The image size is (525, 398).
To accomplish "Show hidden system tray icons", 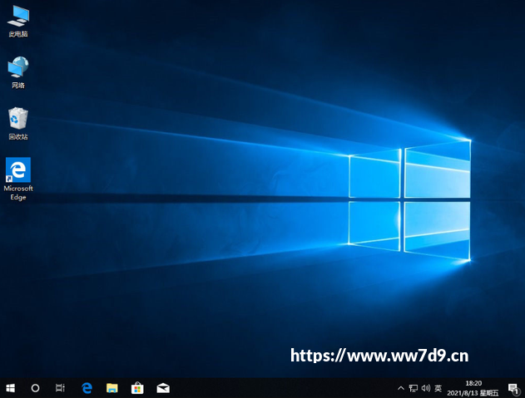I will (x=400, y=388).
